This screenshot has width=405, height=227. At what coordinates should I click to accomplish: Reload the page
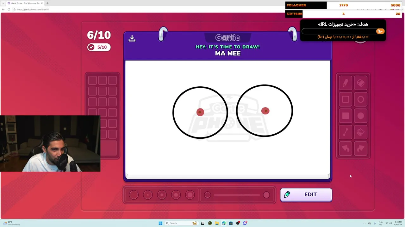[x=9, y=9]
